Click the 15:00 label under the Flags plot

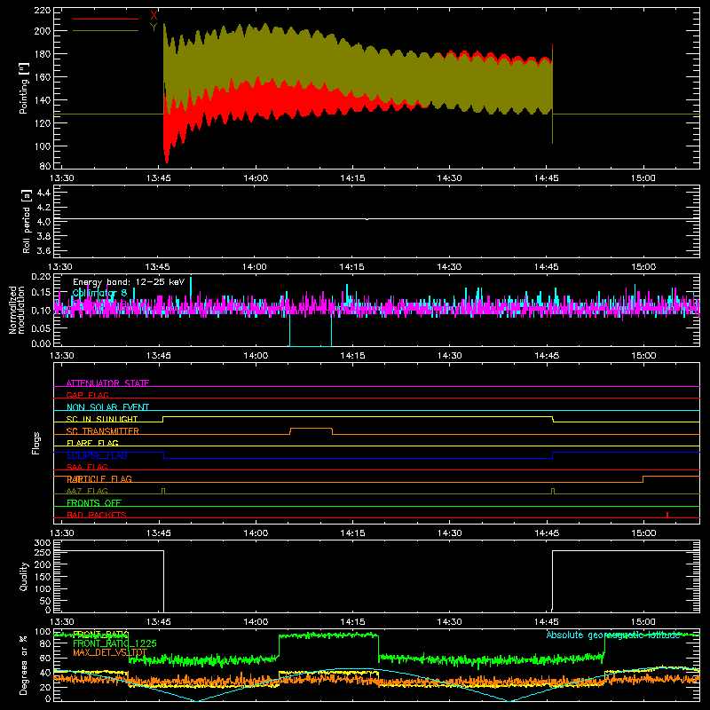coord(643,533)
